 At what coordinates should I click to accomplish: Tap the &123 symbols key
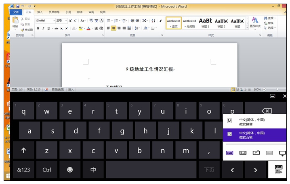(x=23, y=170)
